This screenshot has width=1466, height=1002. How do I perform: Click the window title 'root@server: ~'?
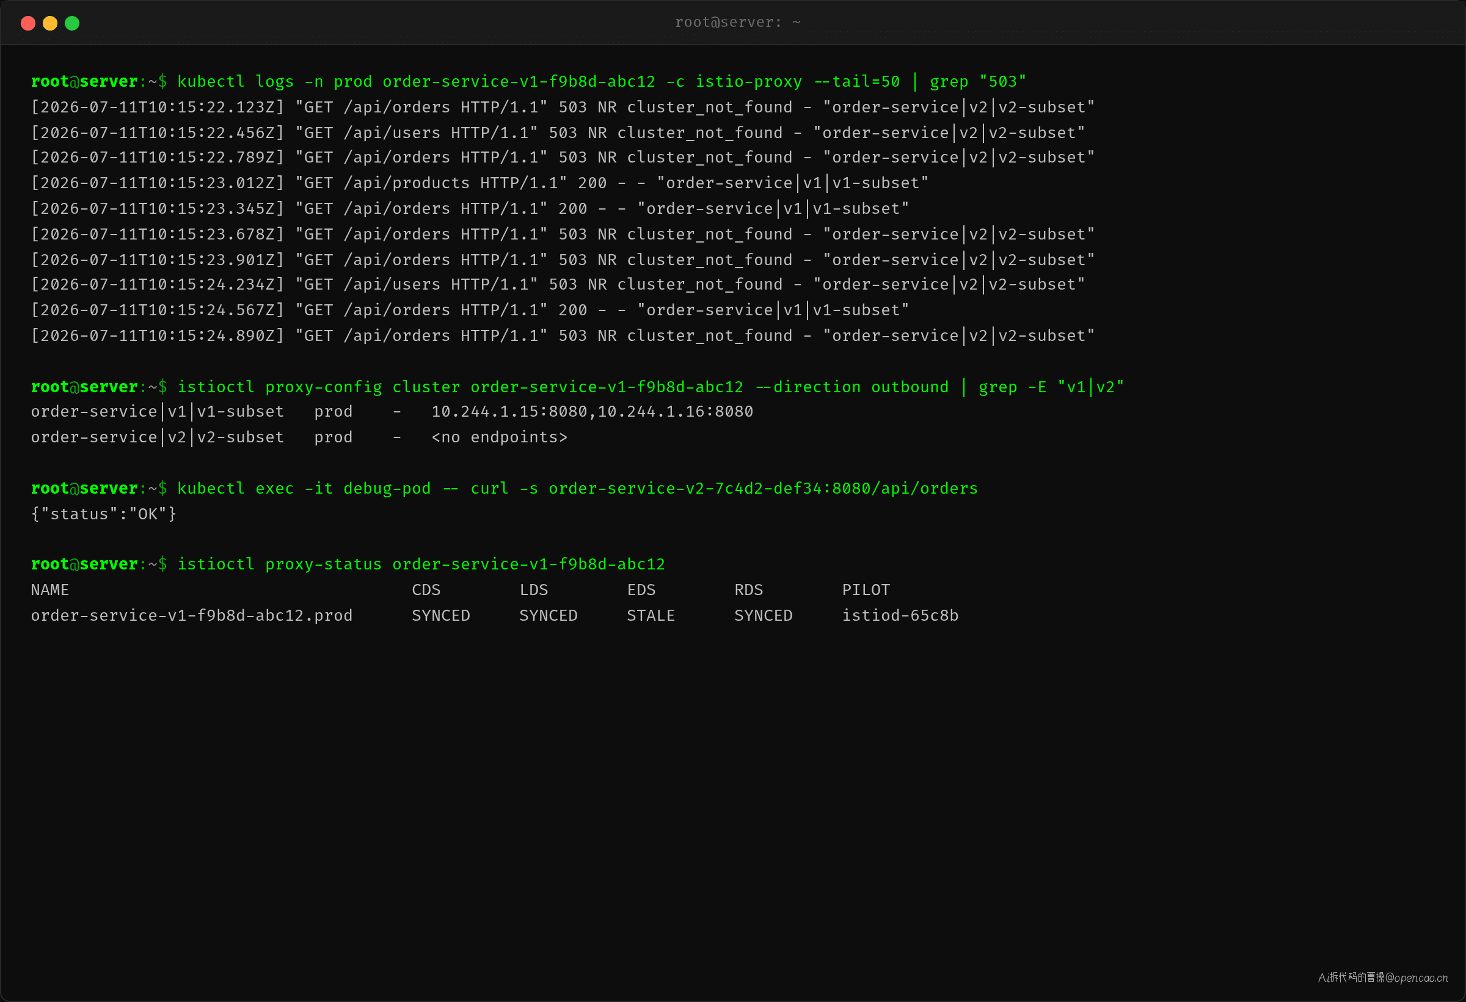[x=737, y=23]
